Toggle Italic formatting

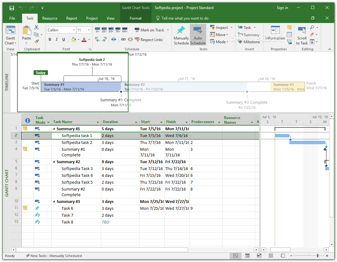(57, 39)
